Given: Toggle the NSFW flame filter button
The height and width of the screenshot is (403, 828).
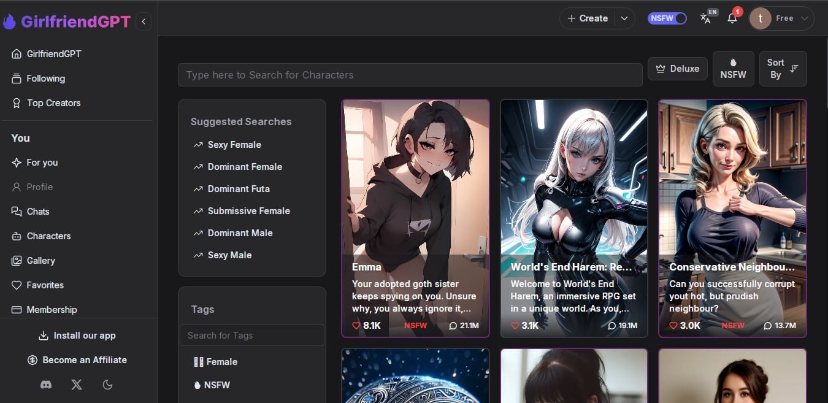Looking at the screenshot, I should [734, 69].
